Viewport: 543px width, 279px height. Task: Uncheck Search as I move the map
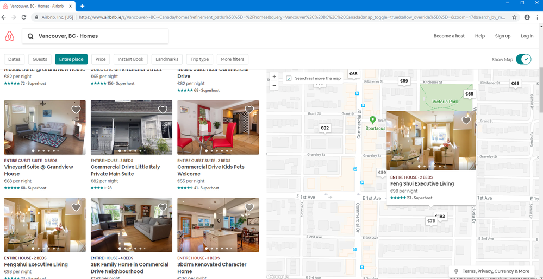click(x=289, y=78)
